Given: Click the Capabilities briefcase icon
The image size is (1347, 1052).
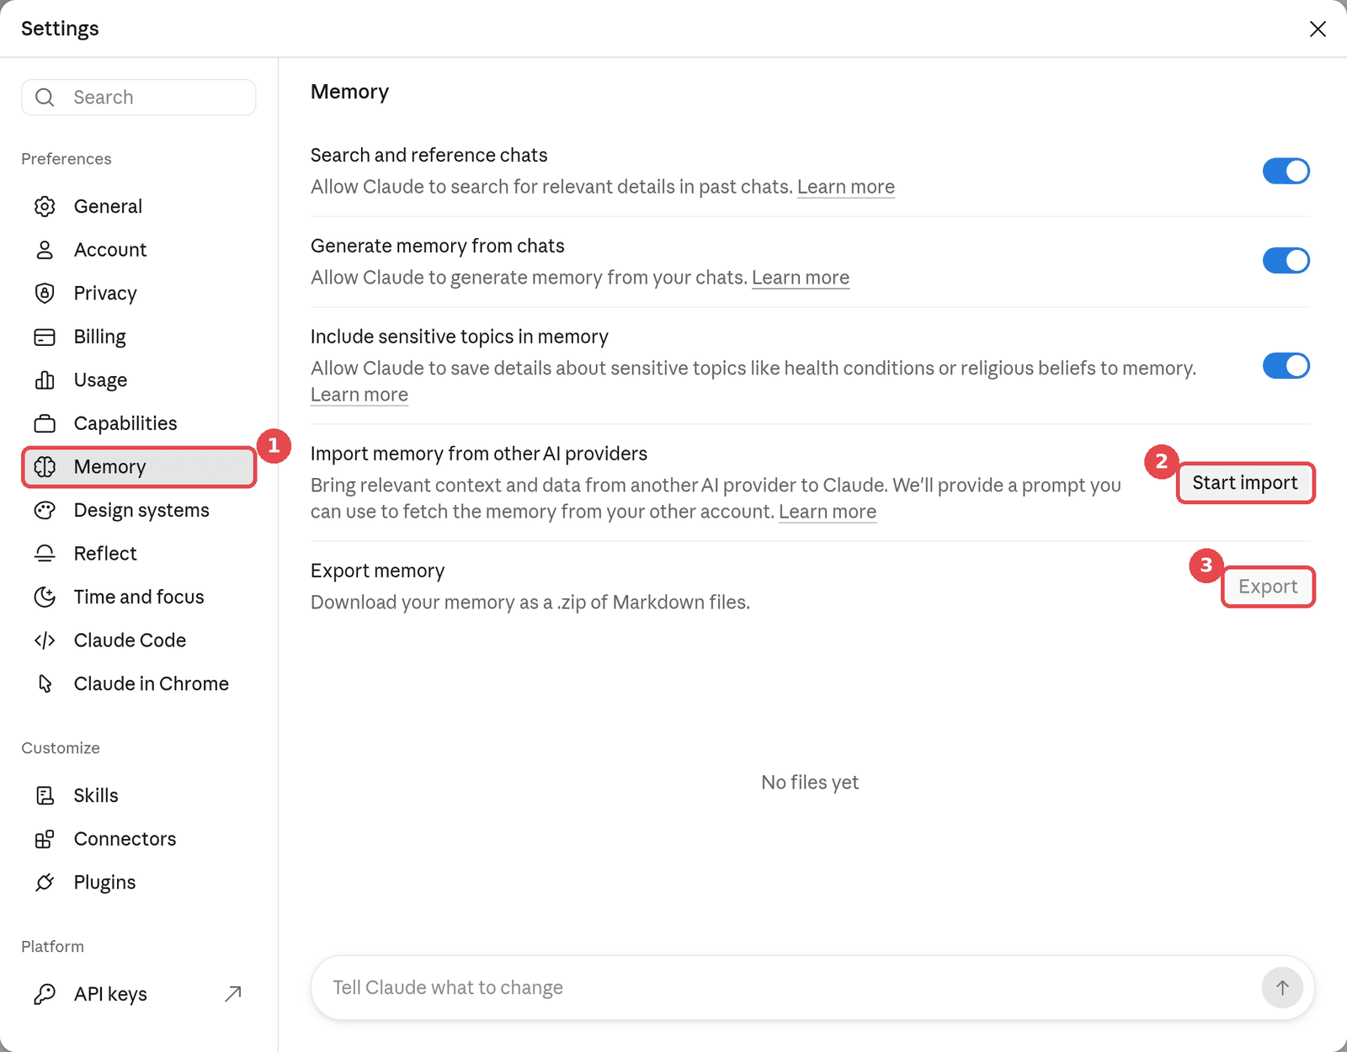Looking at the screenshot, I should 45,423.
